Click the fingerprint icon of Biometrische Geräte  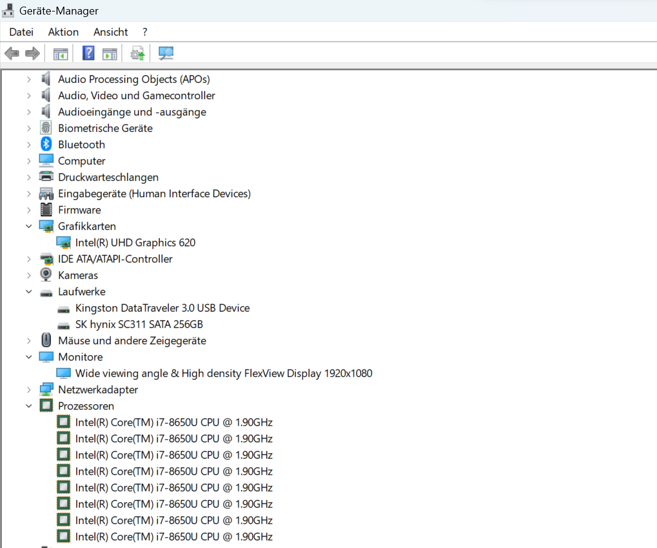(x=46, y=128)
